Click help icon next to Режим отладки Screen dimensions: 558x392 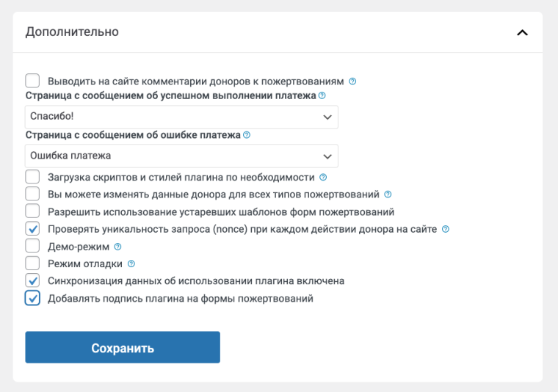click(131, 264)
